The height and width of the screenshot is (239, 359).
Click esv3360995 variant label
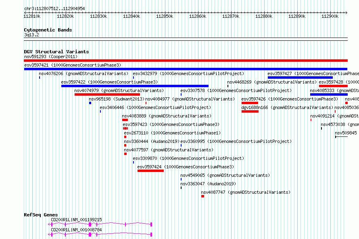(x=236, y=141)
